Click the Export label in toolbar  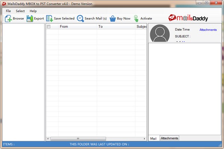point(39,18)
